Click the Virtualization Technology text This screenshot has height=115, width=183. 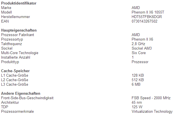tap(152, 112)
